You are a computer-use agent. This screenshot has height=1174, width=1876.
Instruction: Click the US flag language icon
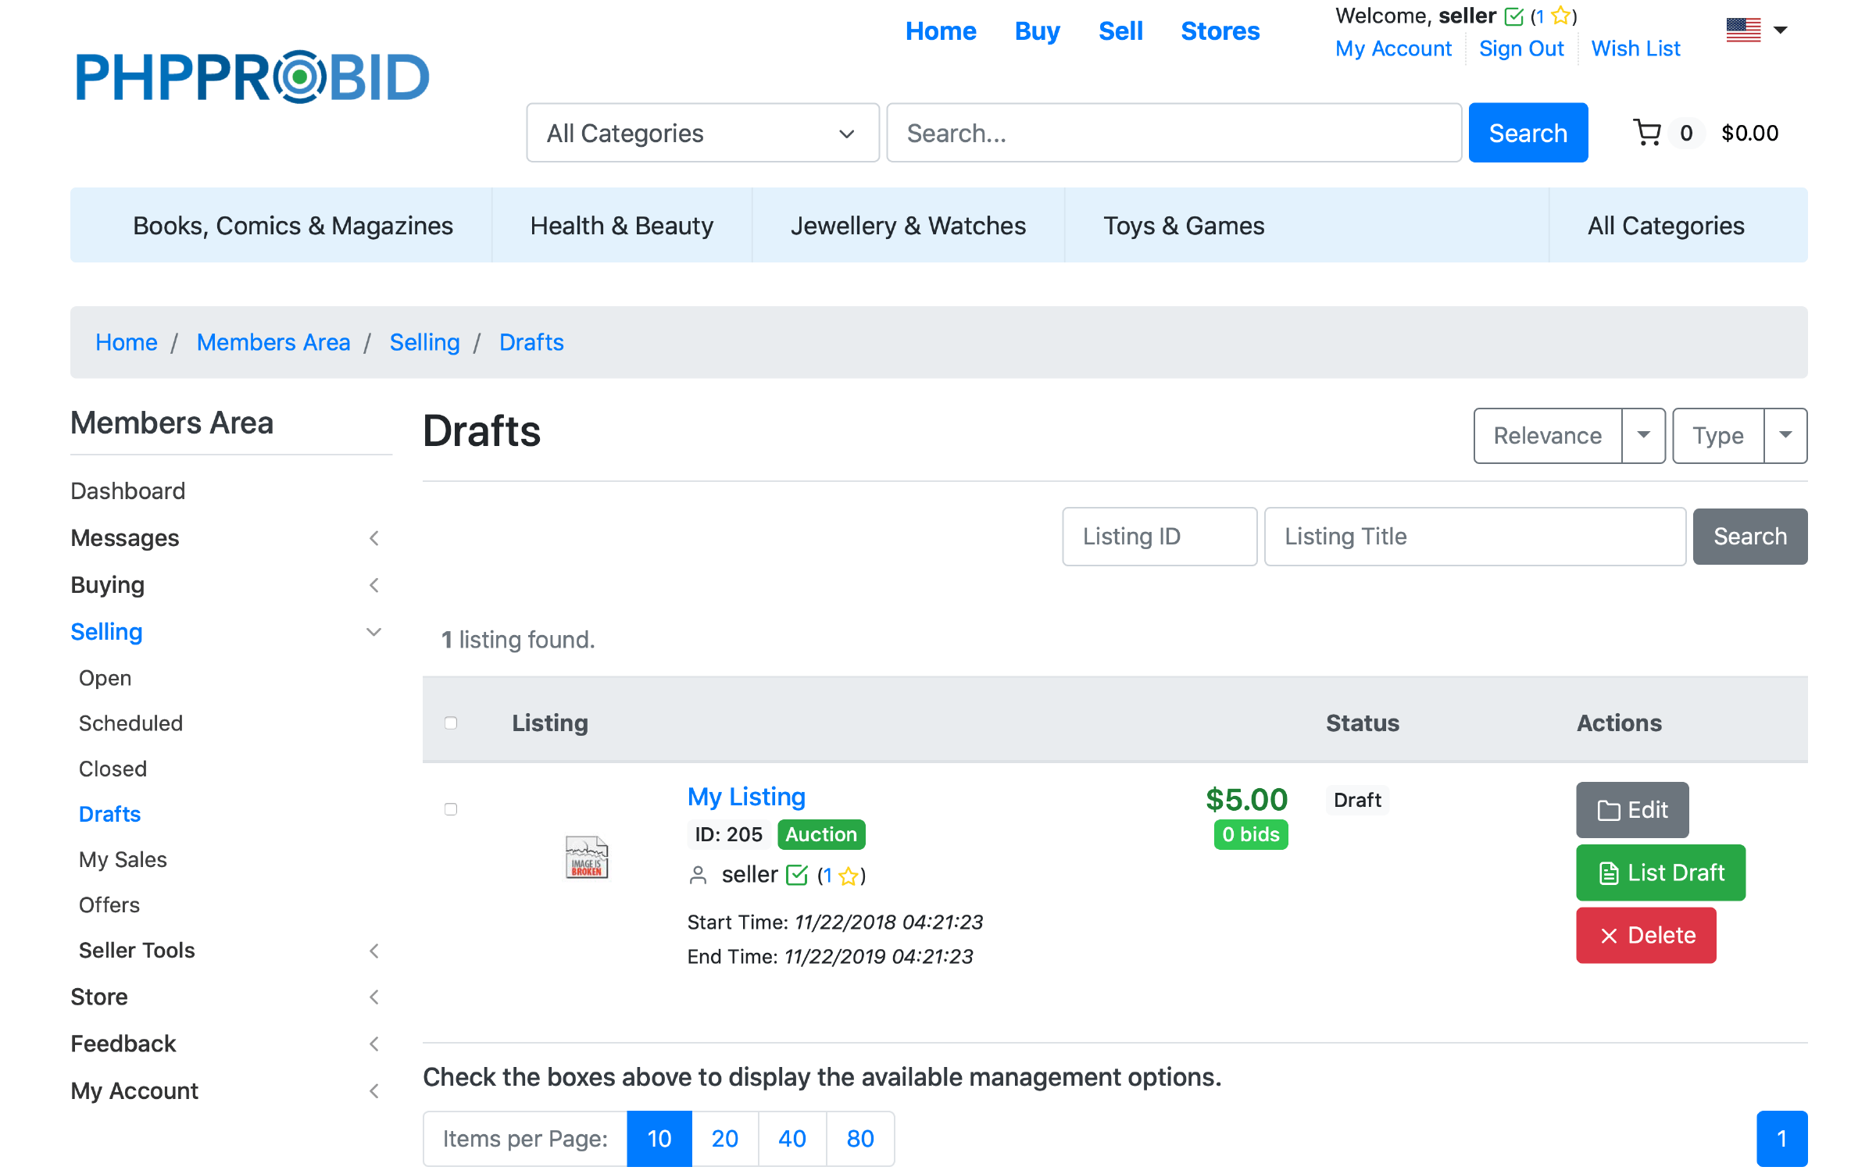(1743, 30)
